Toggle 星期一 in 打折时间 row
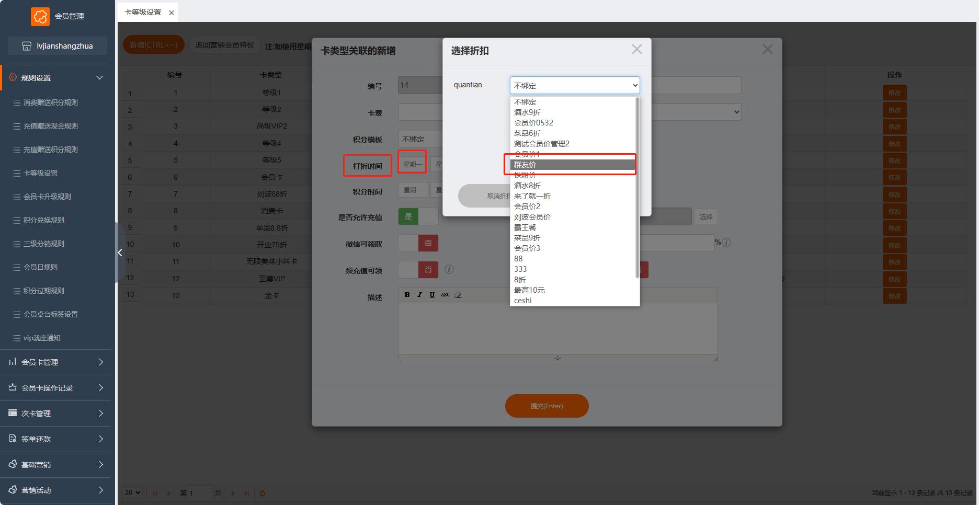This screenshot has width=979, height=505. (x=413, y=164)
